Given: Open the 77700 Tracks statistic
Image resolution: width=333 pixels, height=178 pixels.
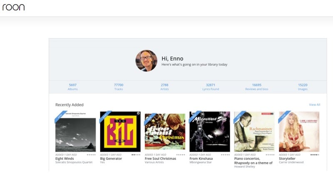Looking at the screenshot, I should (x=119, y=87).
